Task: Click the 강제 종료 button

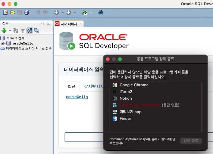Action: 191,141
